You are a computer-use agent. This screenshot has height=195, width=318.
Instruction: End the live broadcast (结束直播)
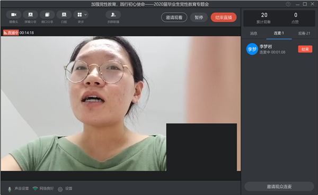[x=224, y=17]
